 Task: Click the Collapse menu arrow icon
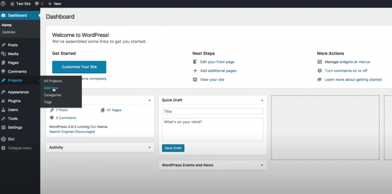click(3, 148)
